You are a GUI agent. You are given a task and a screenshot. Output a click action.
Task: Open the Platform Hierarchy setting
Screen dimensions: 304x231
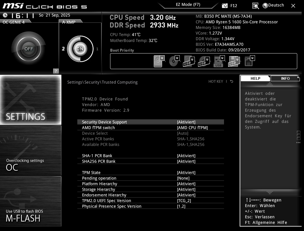coord(151,184)
